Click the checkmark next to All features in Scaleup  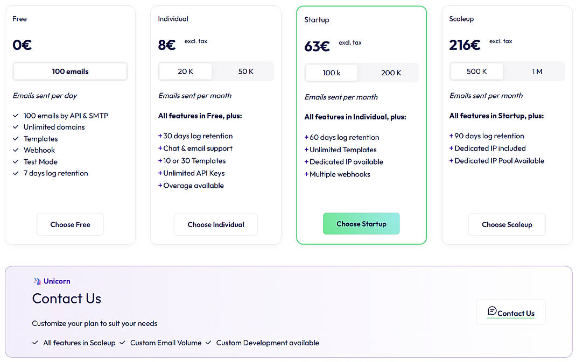35,343
